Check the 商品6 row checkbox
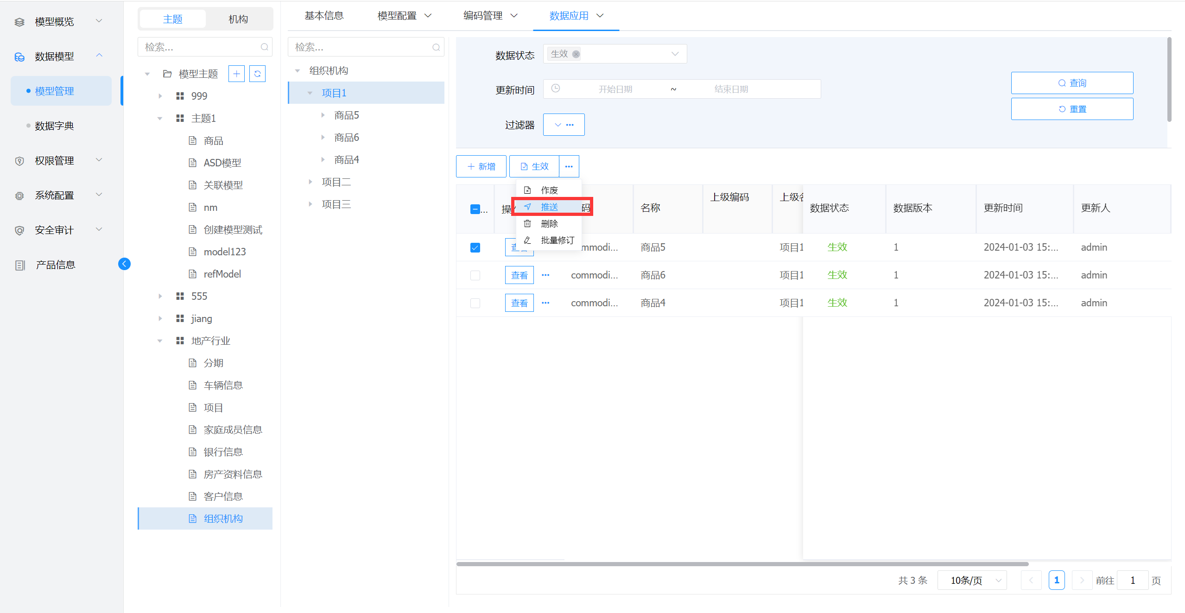This screenshot has height=613, width=1185. pyautogui.click(x=475, y=275)
